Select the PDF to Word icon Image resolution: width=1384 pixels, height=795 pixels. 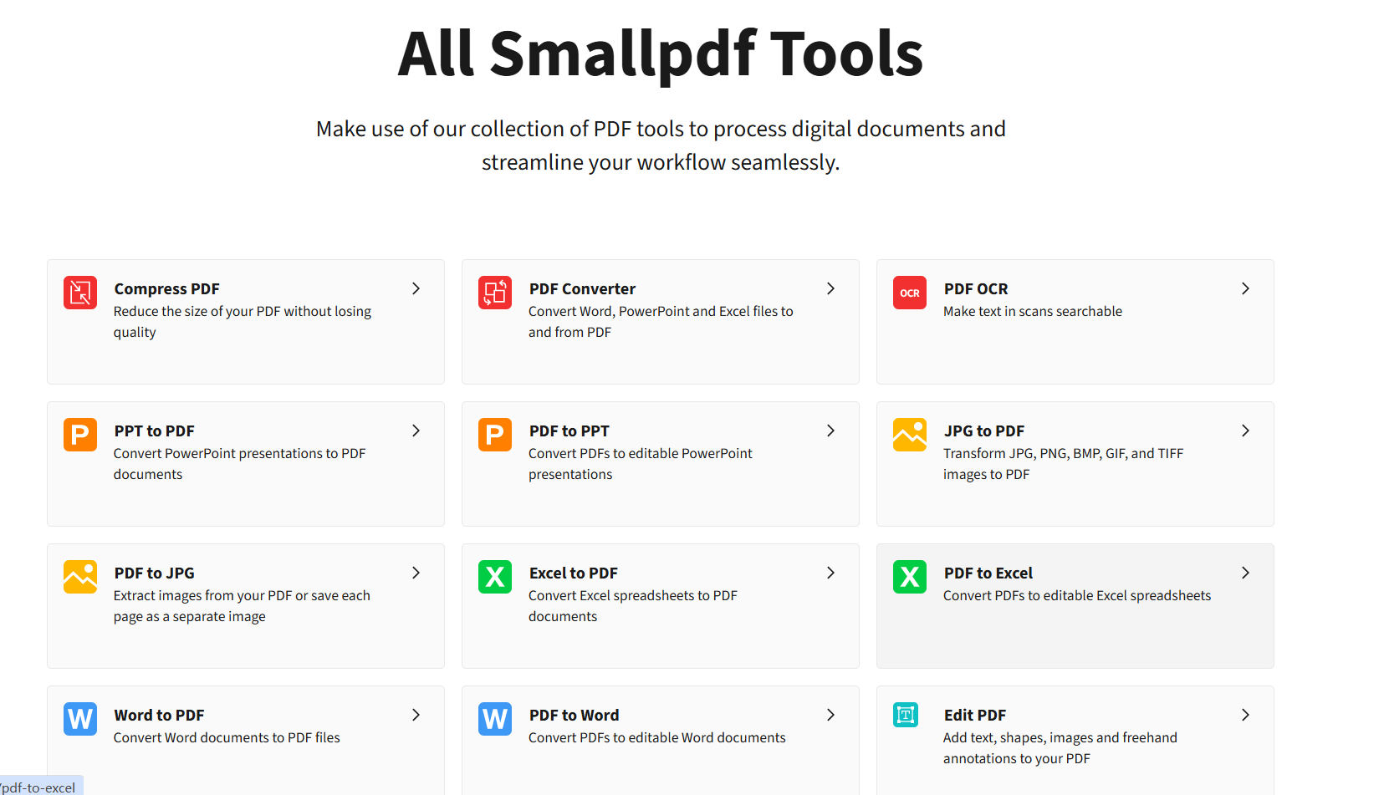coord(494,719)
